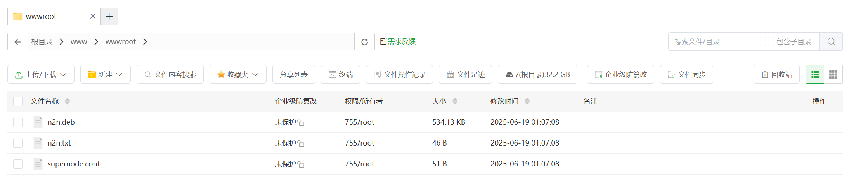Click the 搜索文件/目录 search field
Viewport: 849px width, 185px height.
click(716, 41)
